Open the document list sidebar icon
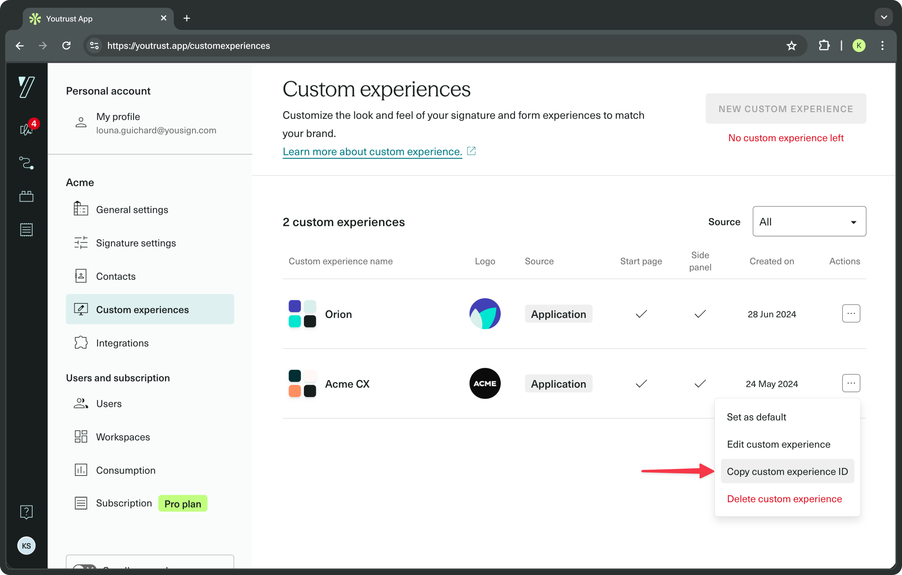The width and height of the screenshot is (902, 575). [x=26, y=230]
